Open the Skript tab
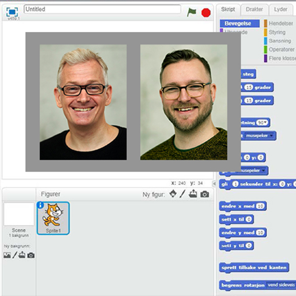The image size is (296, 296). pos(228,9)
